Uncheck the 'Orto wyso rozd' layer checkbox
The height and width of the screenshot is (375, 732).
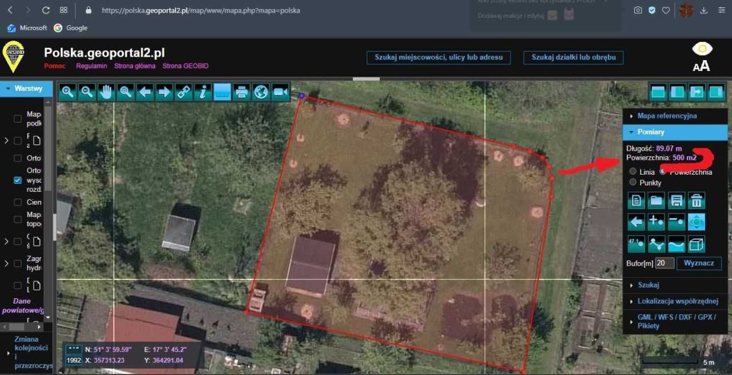18,180
